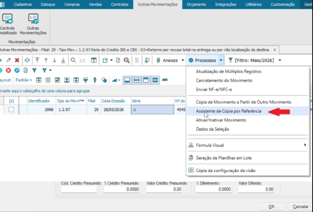Open the Outras Movimentações ribbon icon
Viewport: 313px width, 212px height.
tap(33, 19)
